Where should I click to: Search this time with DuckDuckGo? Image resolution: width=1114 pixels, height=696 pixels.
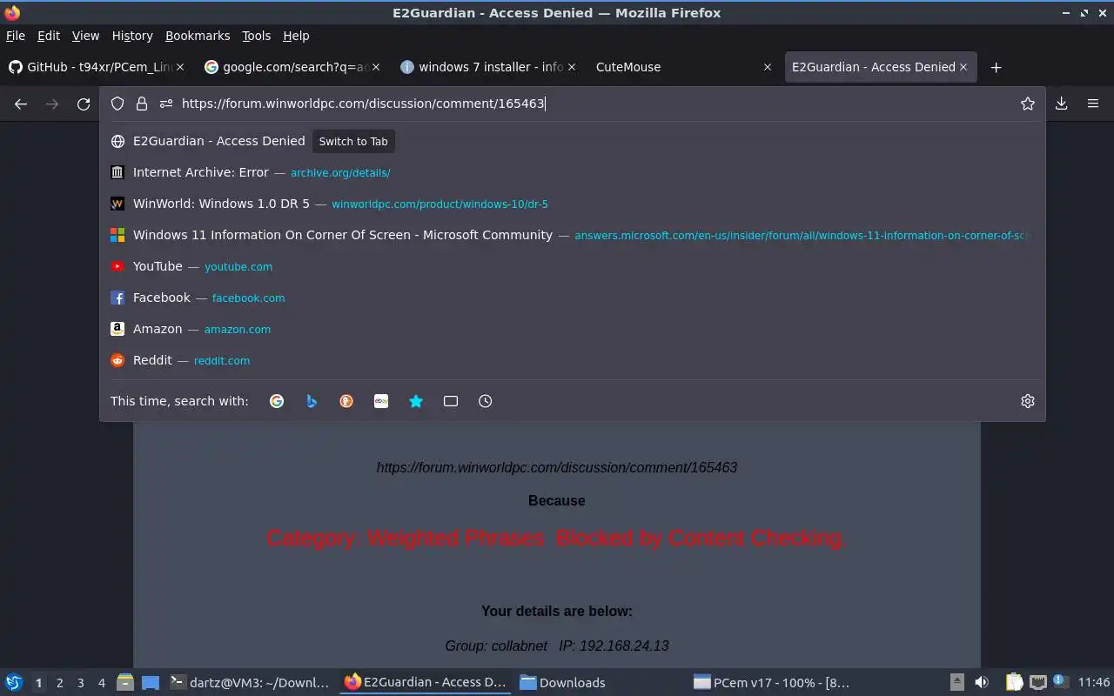(346, 401)
